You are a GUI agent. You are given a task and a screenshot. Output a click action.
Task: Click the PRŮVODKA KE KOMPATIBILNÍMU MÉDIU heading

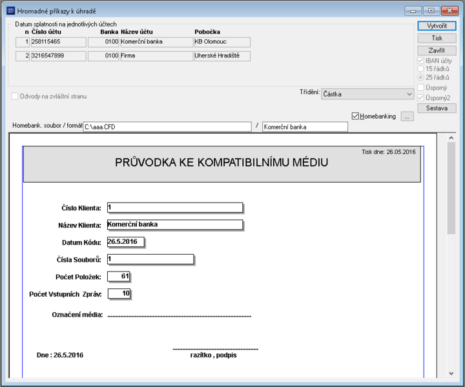pos(222,163)
